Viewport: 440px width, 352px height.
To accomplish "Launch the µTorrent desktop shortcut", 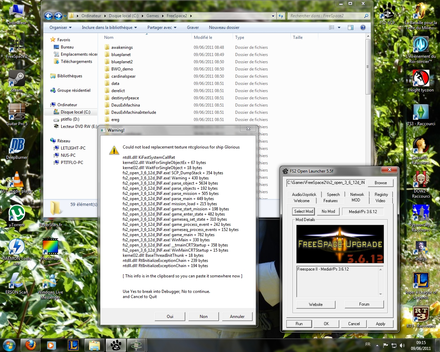I will click(16, 216).
